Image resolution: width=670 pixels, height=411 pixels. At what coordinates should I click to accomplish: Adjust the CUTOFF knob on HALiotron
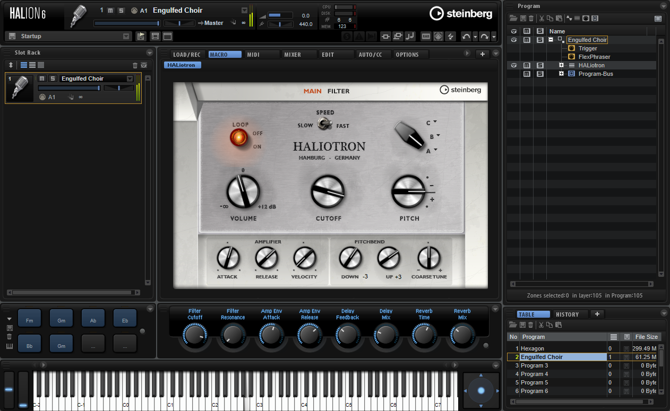(x=328, y=192)
